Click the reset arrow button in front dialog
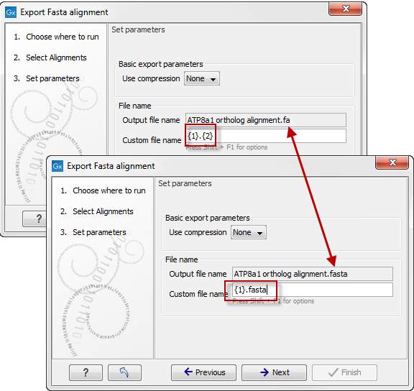Viewport: 414px width, 391px height. (124, 372)
